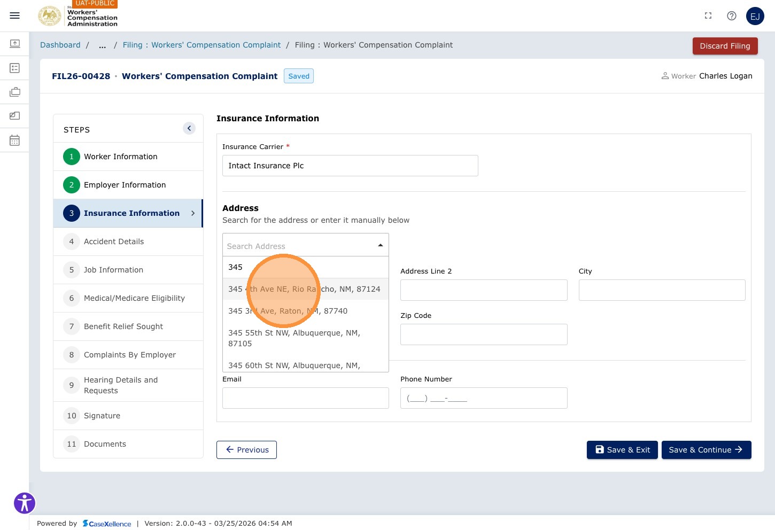775x530 pixels.
Task: Open Job Information step
Action: pos(128,270)
